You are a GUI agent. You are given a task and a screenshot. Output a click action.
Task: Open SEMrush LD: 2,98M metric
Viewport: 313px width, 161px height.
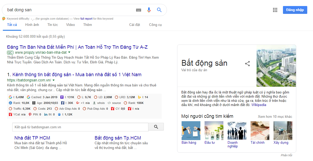coord(103,97)
